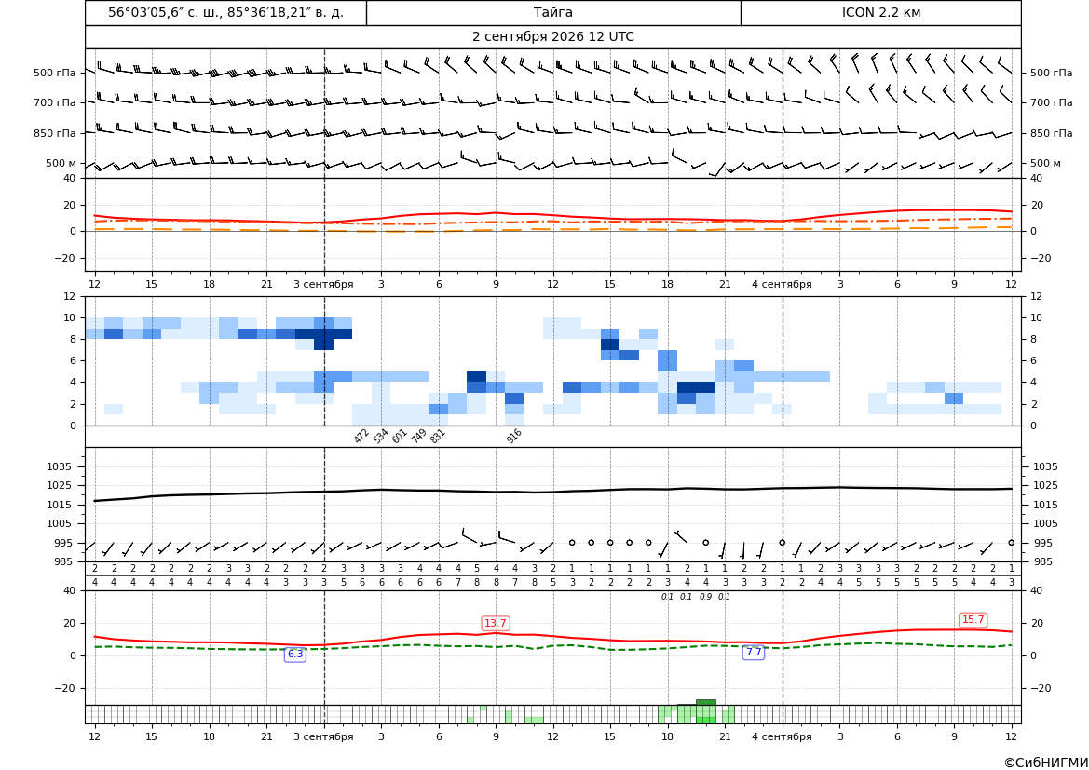The height and width of the screenshot is (770, 1089).
Task: Click the bottom axis label 3 сентября
Action: click(323, 736)
